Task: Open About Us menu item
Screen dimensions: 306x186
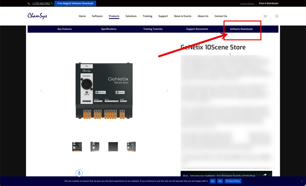Action: click(x=203, y=16)
